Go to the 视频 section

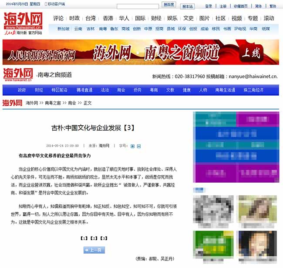pyautogui.click(x=236, y=18)
